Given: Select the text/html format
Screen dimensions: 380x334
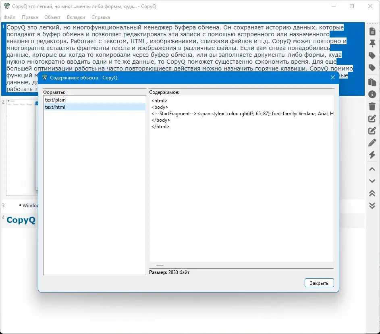Looking at the screenshot, I should click(x=95, y=107).
